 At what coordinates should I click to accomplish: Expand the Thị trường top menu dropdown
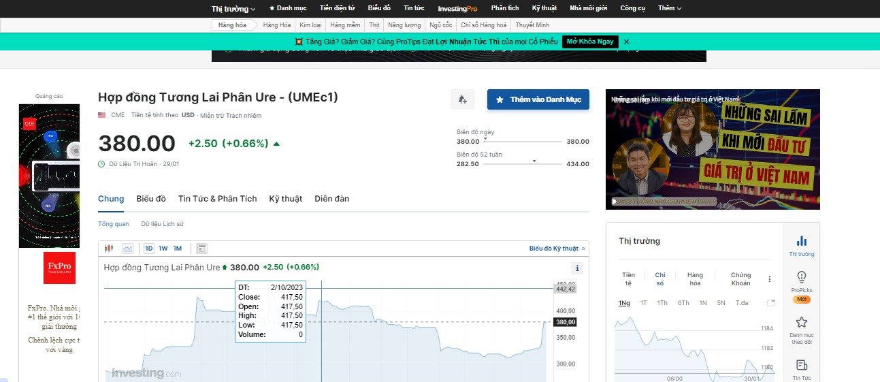233,9
